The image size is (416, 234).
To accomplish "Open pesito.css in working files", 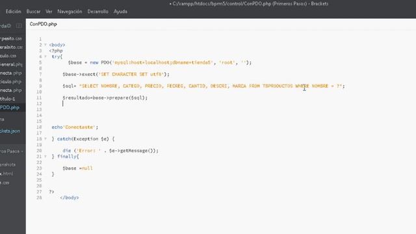I will coord(11,38).
